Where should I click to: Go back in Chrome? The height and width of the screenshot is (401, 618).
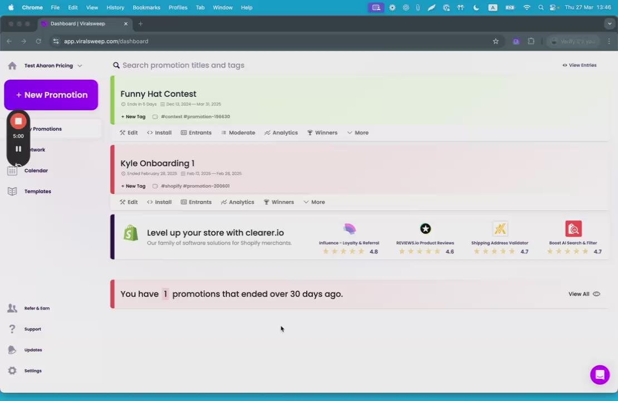point(9,41)
